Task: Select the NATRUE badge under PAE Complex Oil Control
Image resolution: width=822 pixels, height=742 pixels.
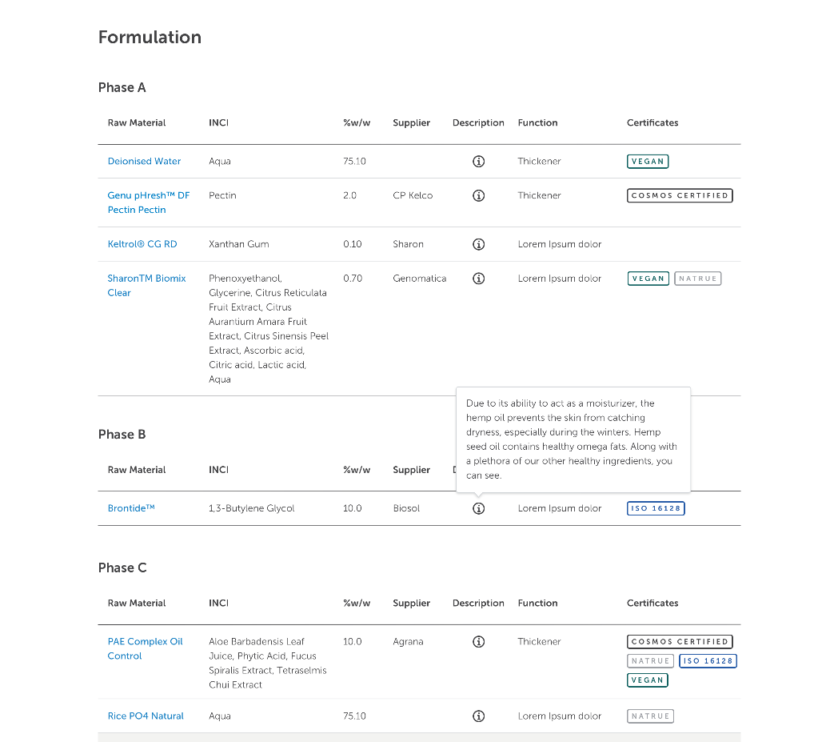Action: 650,660
